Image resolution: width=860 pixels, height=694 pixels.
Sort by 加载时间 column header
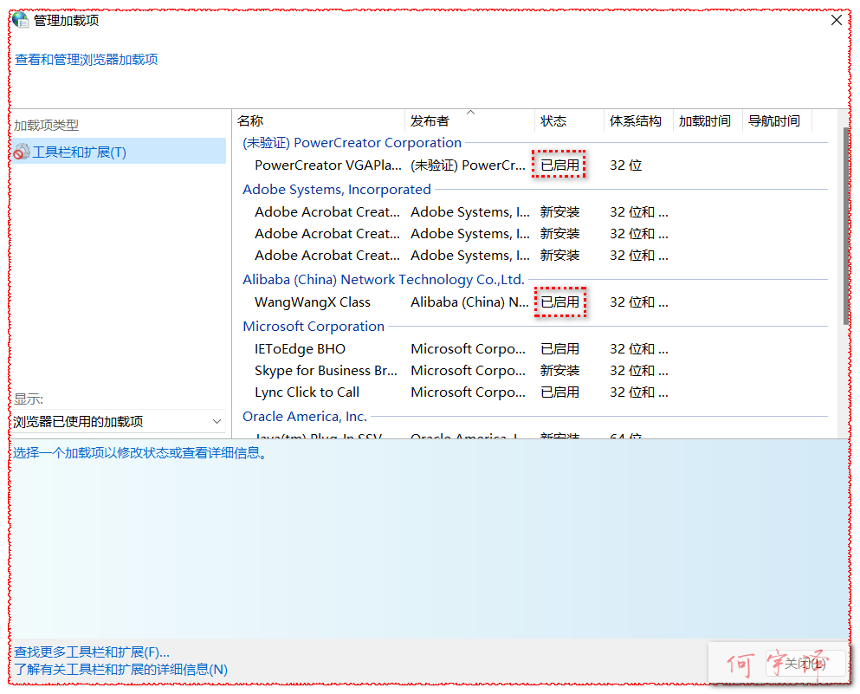click(708, 121)
